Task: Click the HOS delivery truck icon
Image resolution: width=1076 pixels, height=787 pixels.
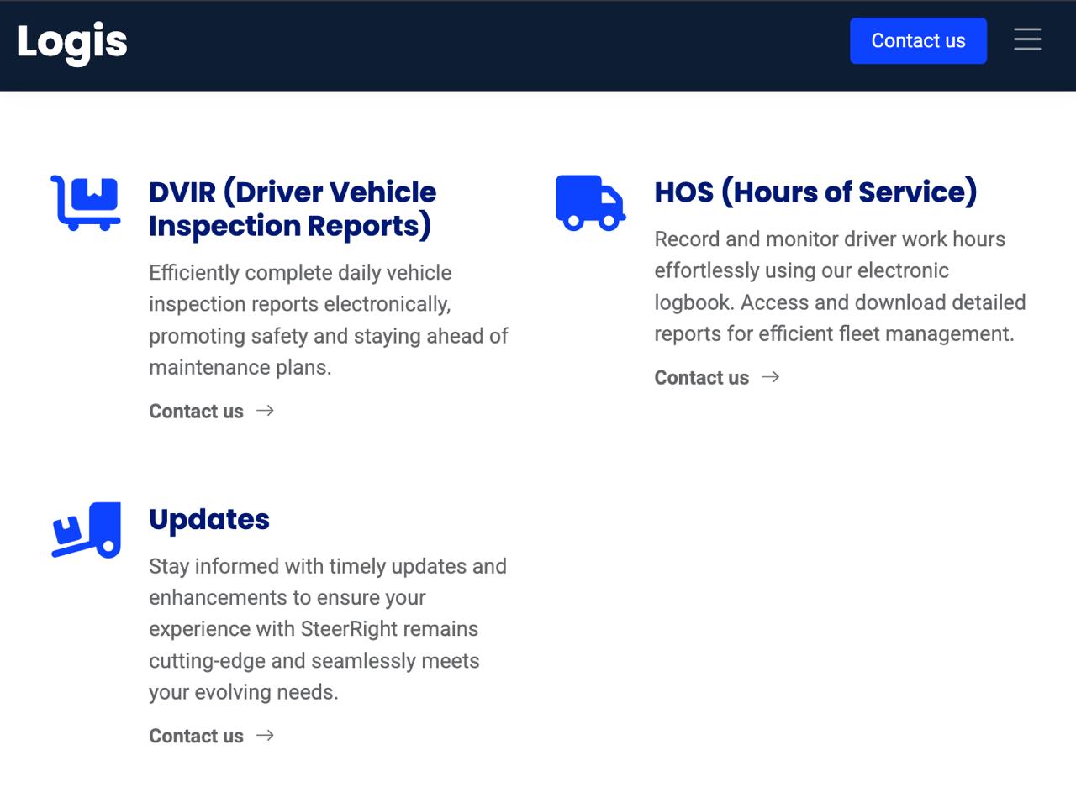Action: 590,202
